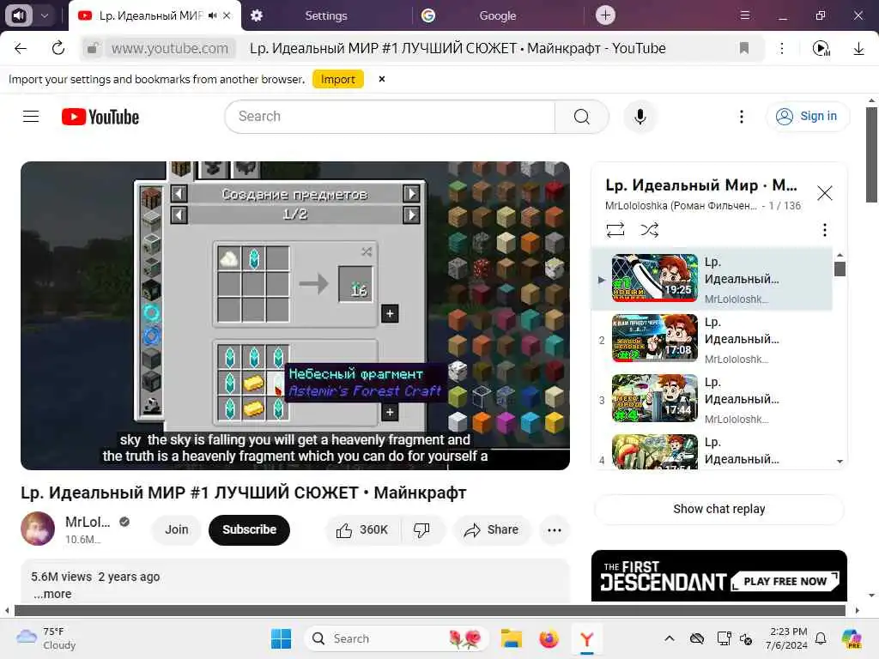Image resolution: width=879 pixels, height=659 pixels.
Task: Open more actions ellipsis under video
Action: click(x=554, y=529)
